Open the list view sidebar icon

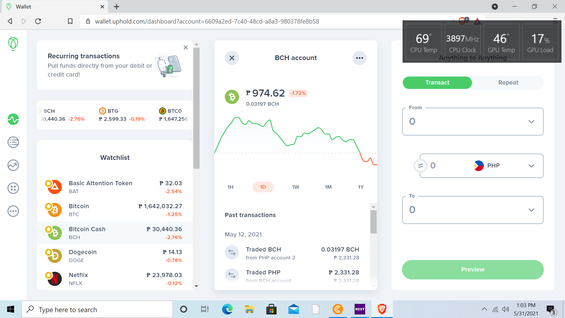13,142
